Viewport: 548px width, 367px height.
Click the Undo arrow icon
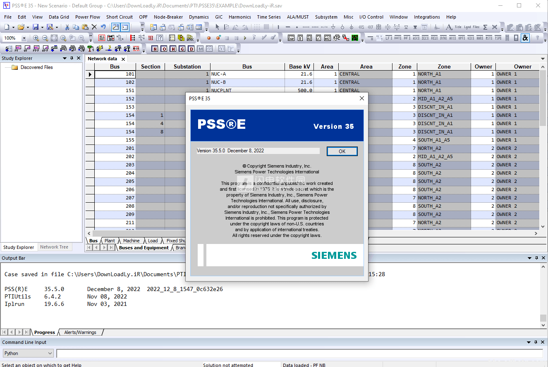(x=103, y=27)
